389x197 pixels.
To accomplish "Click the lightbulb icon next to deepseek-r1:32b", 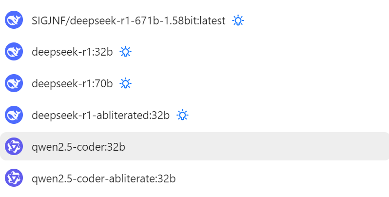I will pyautogui.click(x=126, y=52).
